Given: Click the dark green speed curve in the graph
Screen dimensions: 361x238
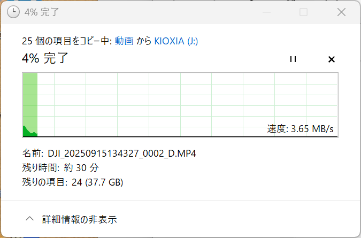Looking at the screenshot, I should coord(27,131).
